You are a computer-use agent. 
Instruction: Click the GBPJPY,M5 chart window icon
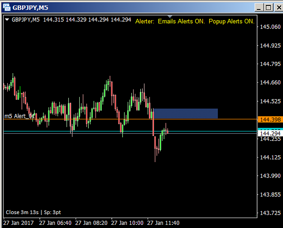coord(7,8)
